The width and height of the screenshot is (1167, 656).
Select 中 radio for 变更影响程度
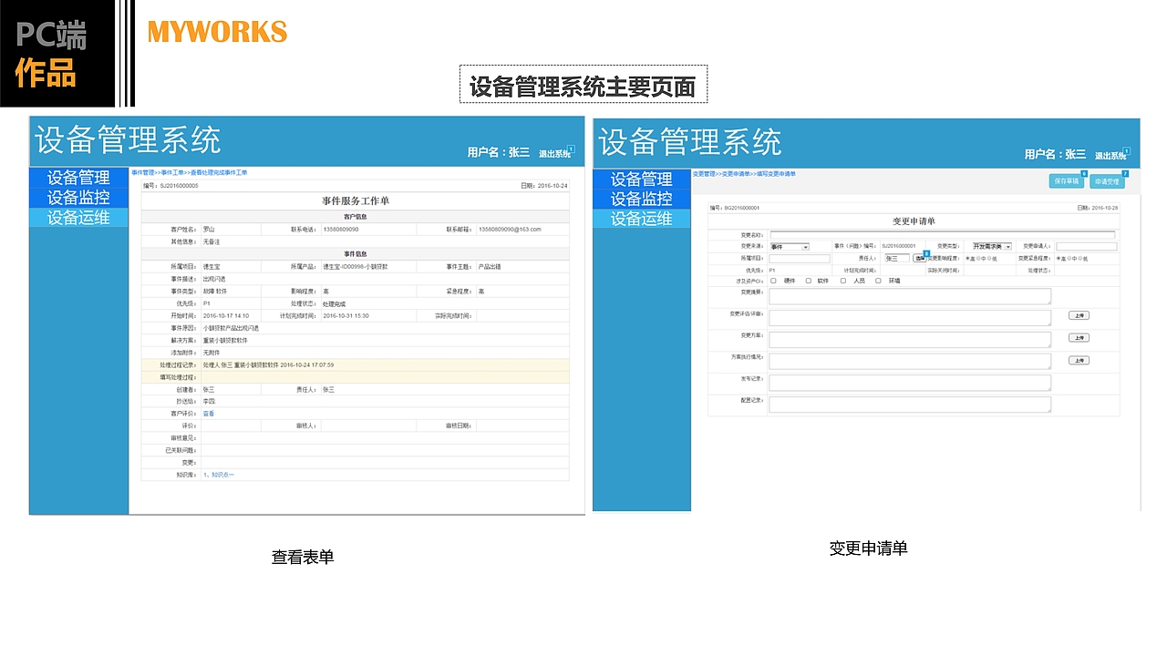tap(979, 258)
